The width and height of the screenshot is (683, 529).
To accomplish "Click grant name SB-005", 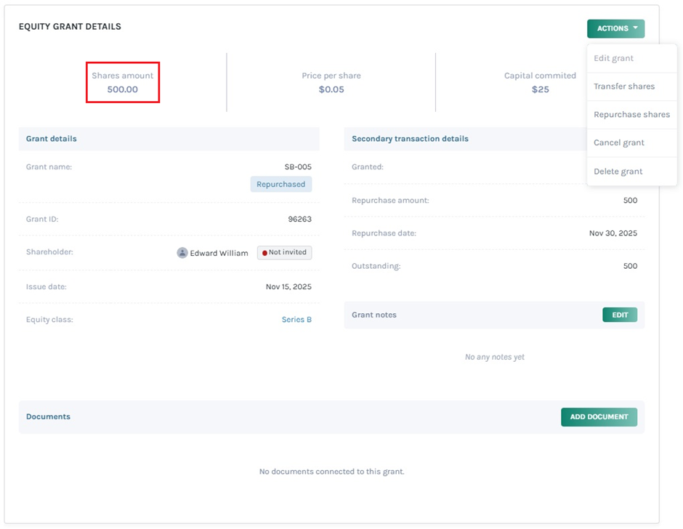I will [x=298, y=167].
